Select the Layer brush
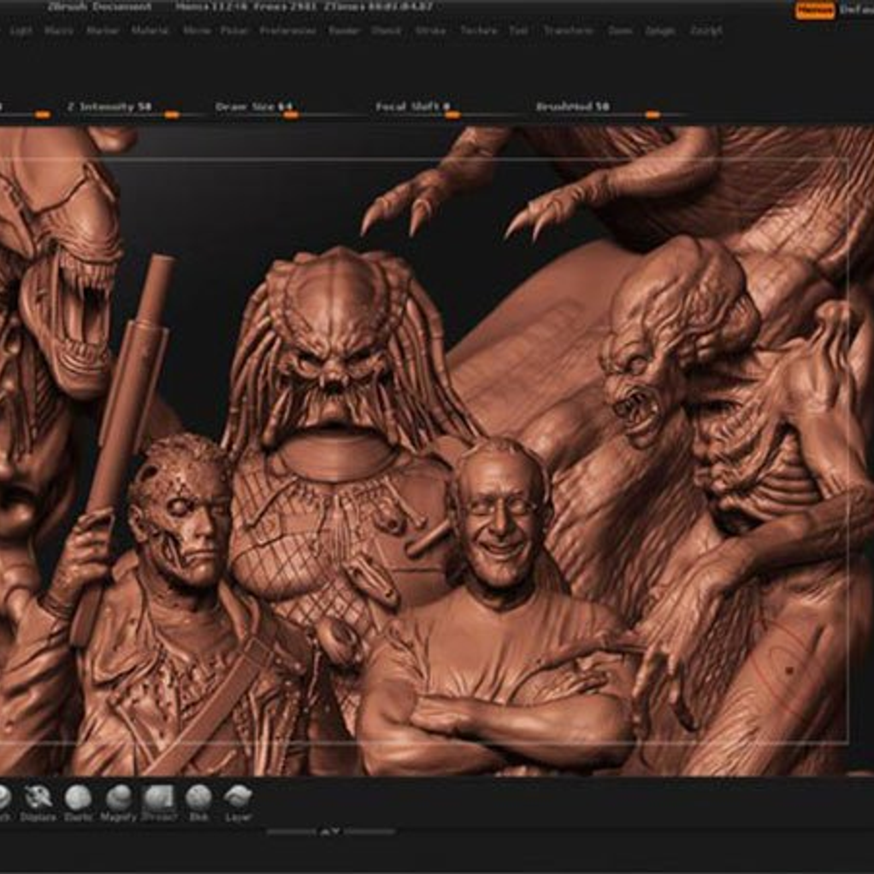This screenshot has height=874, width=874. point(238,803)
